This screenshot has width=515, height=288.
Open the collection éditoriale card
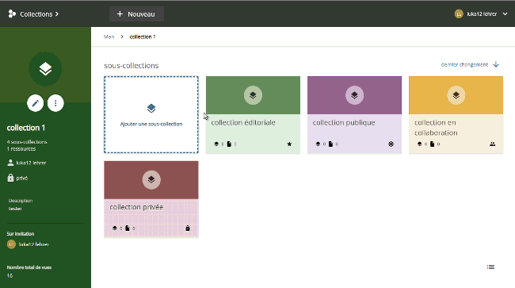click(253, 115)
